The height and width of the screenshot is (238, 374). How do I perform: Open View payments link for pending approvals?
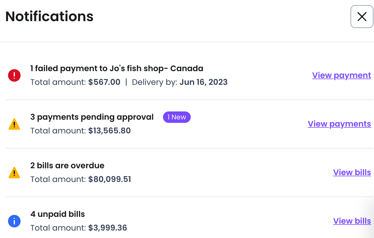(x=339, y=124)
